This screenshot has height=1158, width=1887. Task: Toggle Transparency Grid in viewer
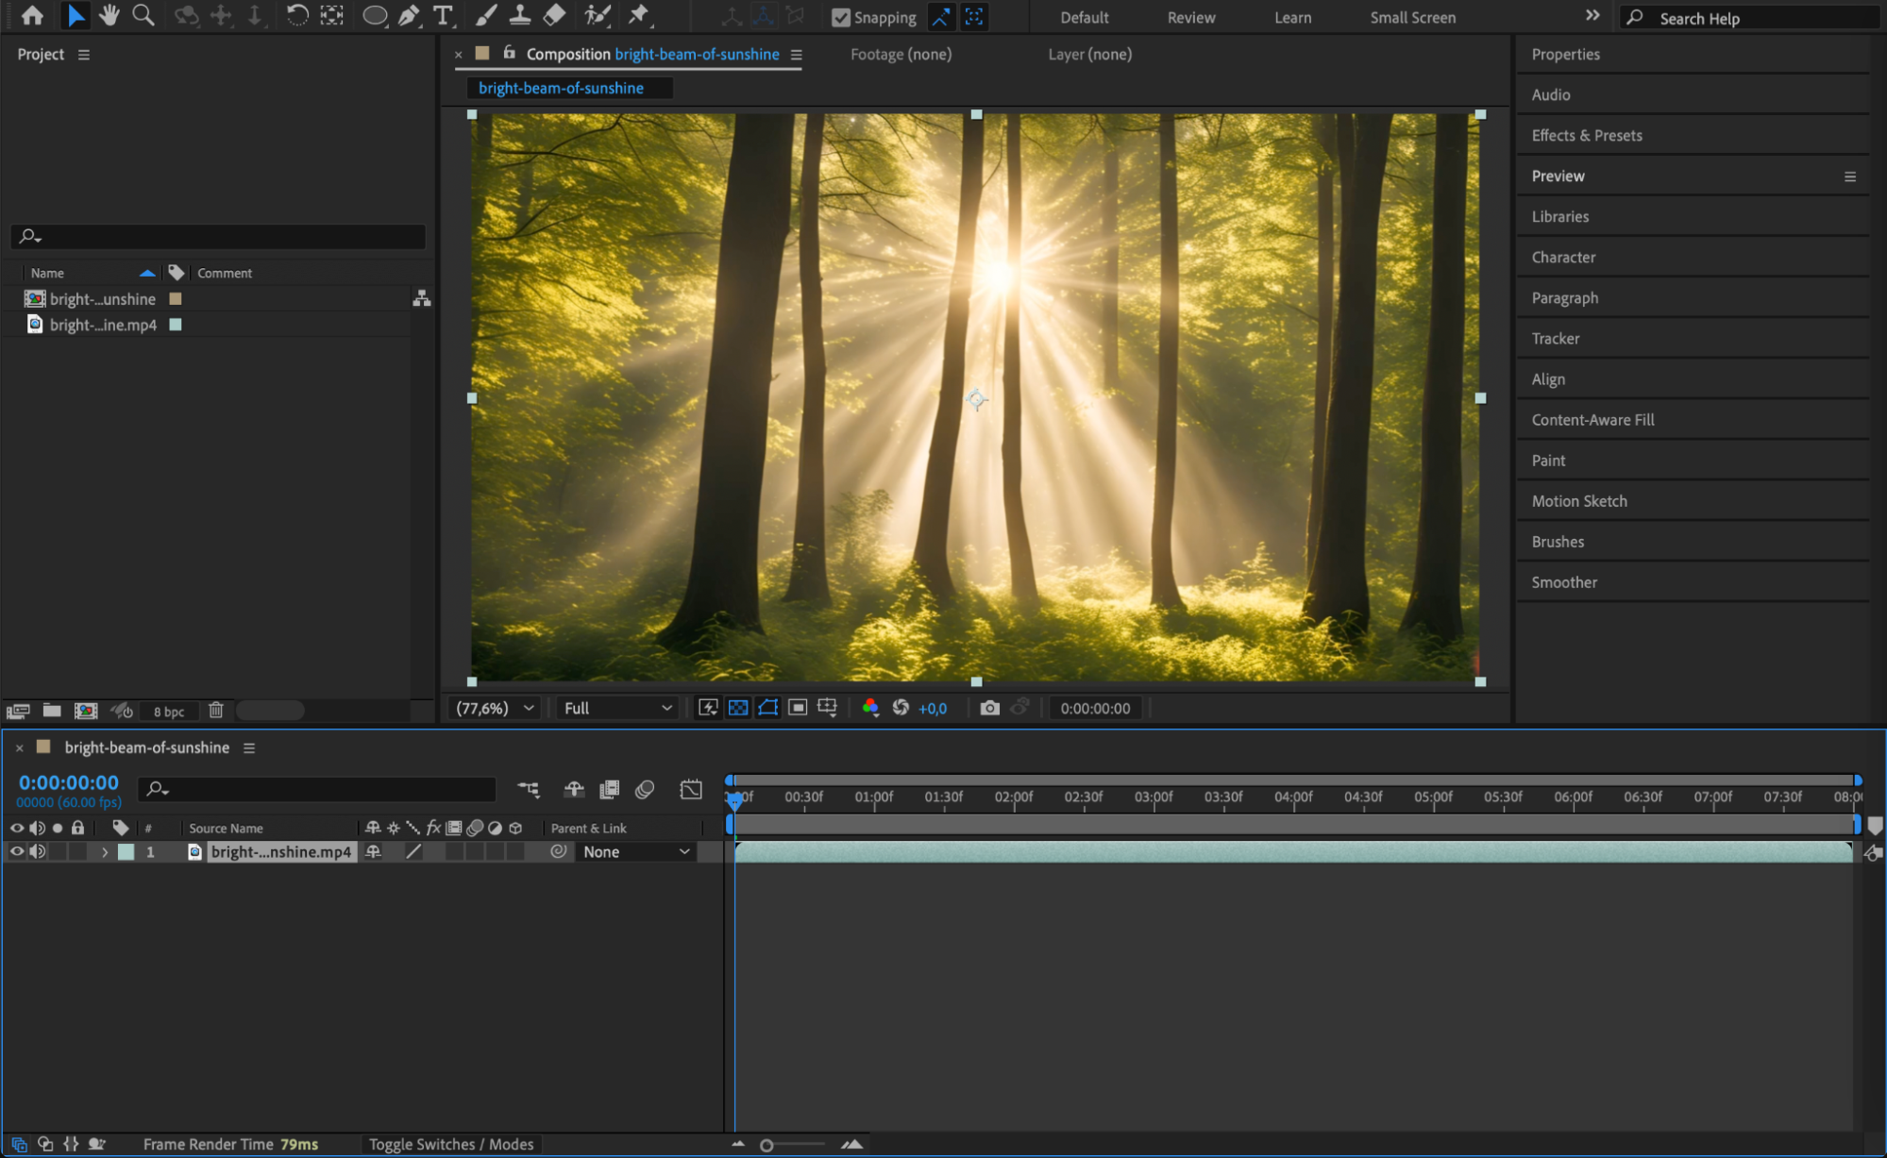coord(738,708)
